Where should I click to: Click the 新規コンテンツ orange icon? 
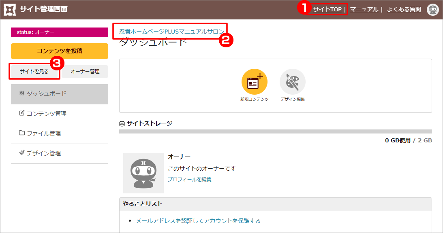coord(254,82)
